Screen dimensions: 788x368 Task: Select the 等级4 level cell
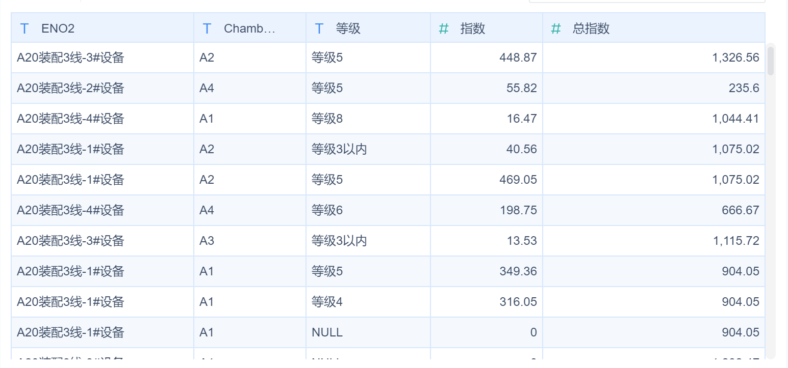(x=327, y=302)
